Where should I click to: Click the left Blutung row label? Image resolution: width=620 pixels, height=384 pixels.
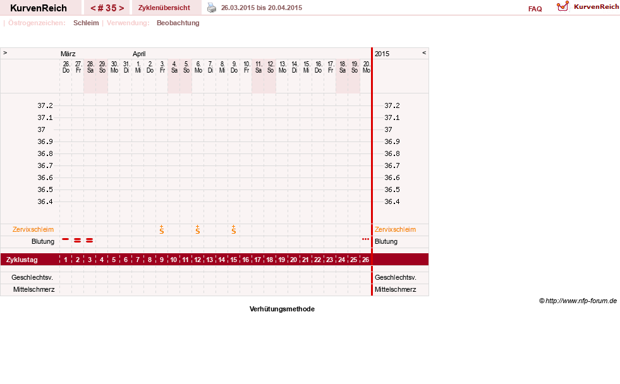(43, 241)
